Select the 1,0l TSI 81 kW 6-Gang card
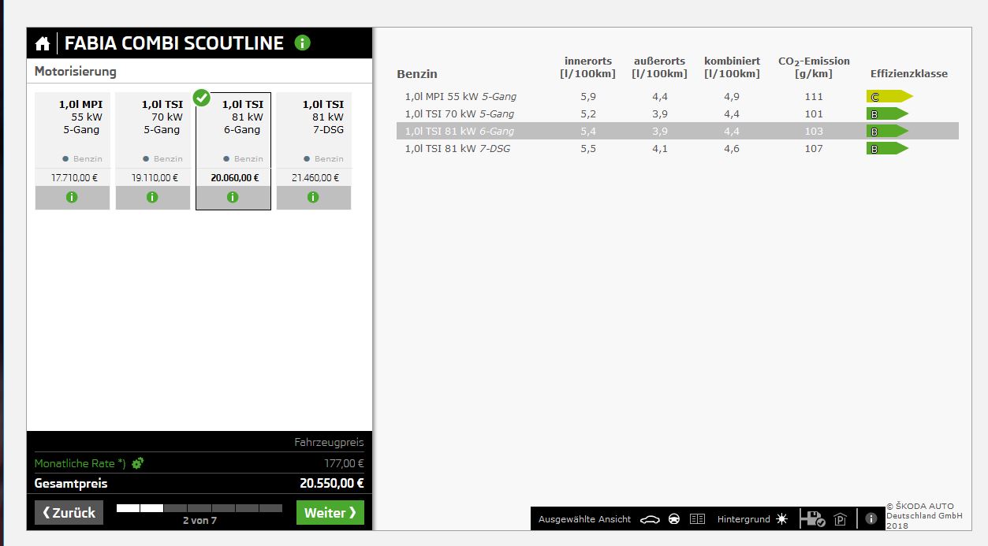Image resolution: width=988 pixels, height=546 pixels. [x=233, y=151]
